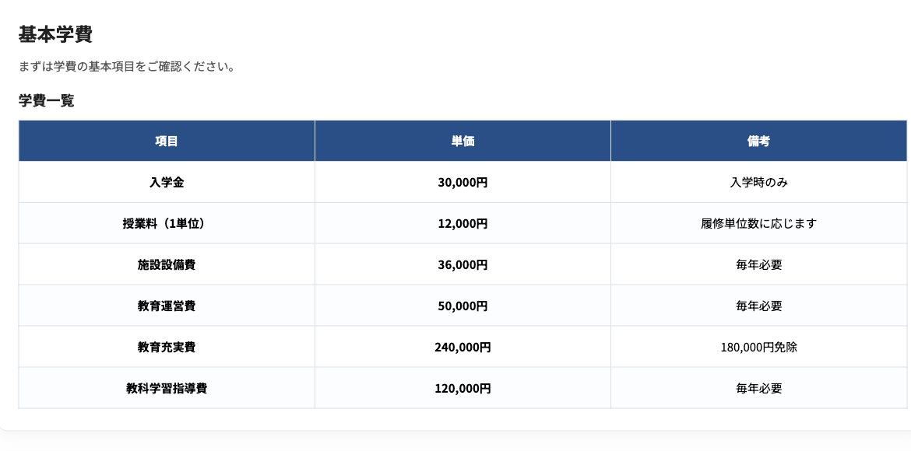911x451 pixels.
Task: Click the 30,000円 price cell
Action: (463, 182)
